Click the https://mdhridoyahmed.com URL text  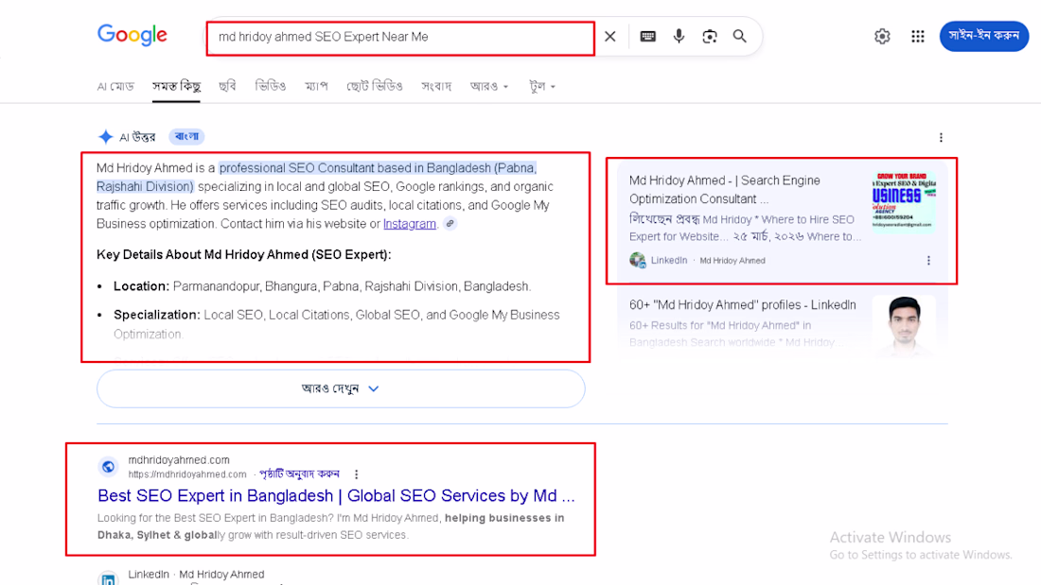pyautogui.click(x=187, y=474)
